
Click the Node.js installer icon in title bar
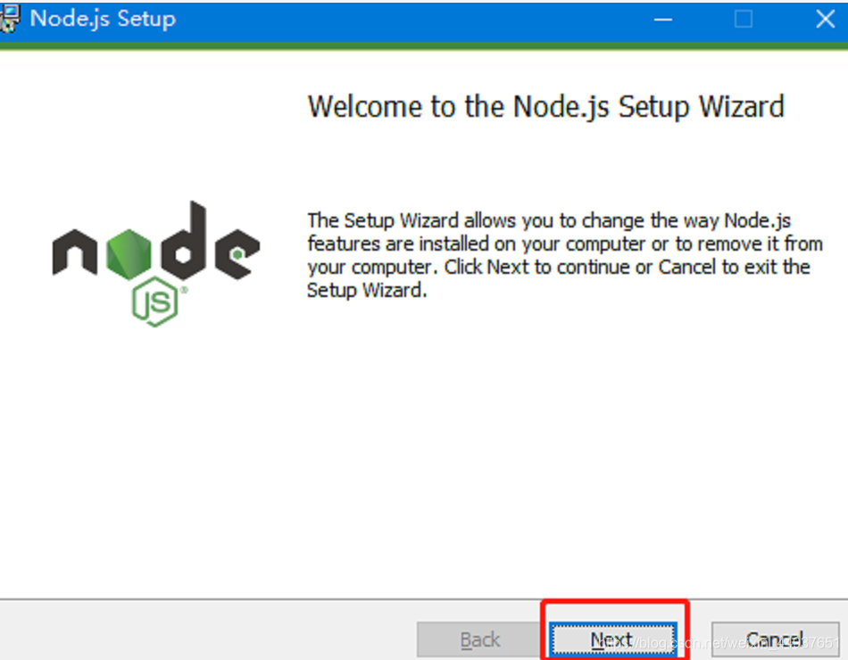(x=11, y=19)
